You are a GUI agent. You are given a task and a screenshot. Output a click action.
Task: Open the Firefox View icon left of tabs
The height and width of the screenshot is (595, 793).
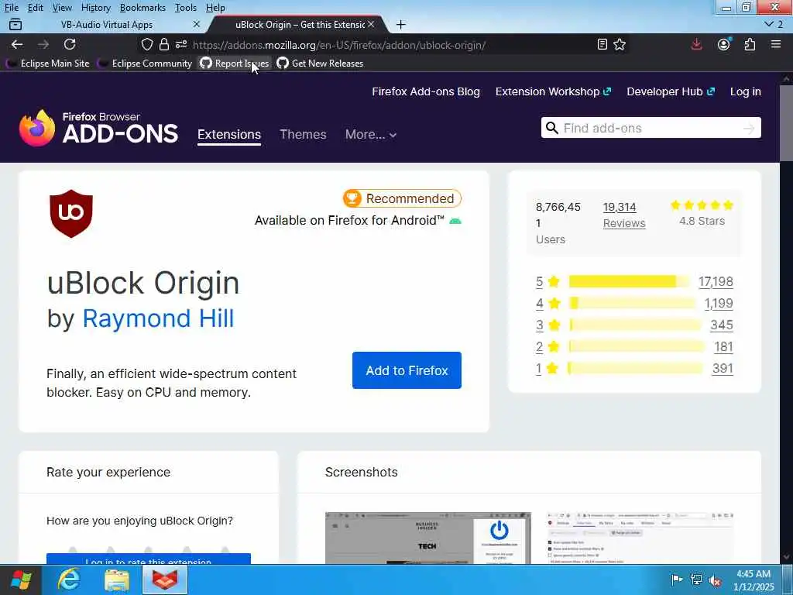(15, 24)
